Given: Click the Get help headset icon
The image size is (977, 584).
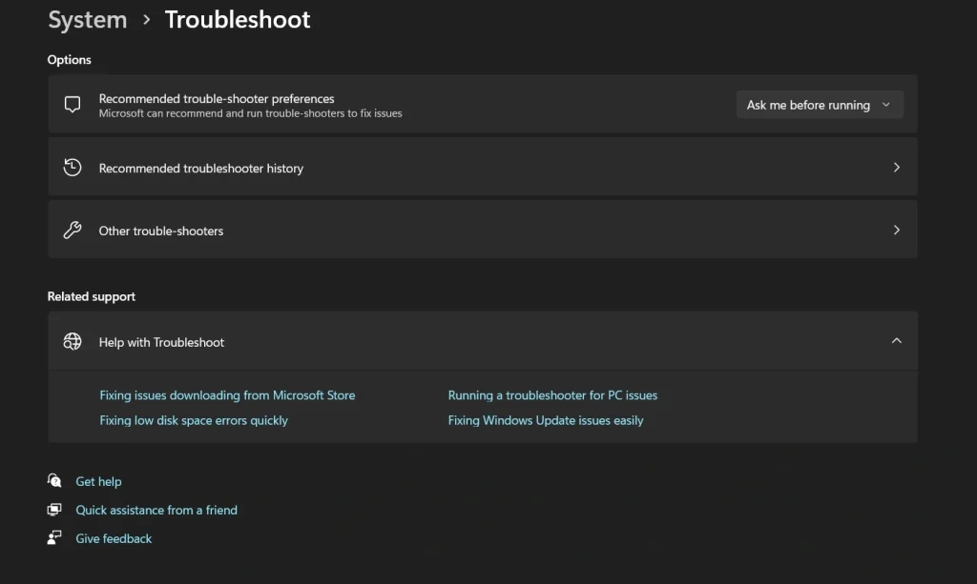Looking at the screenshot, I should coord(54,481).
